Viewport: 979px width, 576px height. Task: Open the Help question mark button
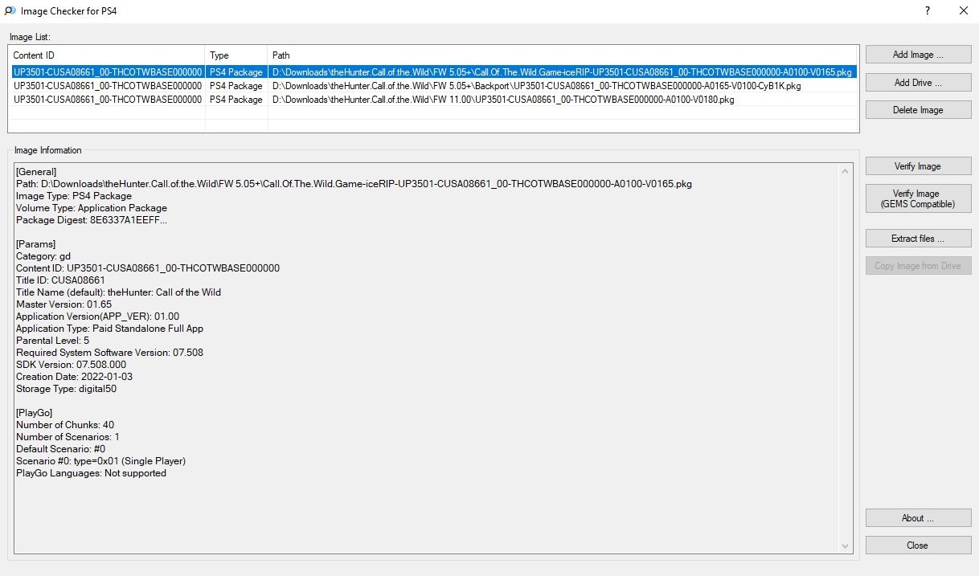[928, 11]
